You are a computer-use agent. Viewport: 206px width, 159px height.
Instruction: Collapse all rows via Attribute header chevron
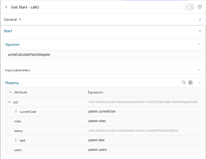(x=10, y=92)
